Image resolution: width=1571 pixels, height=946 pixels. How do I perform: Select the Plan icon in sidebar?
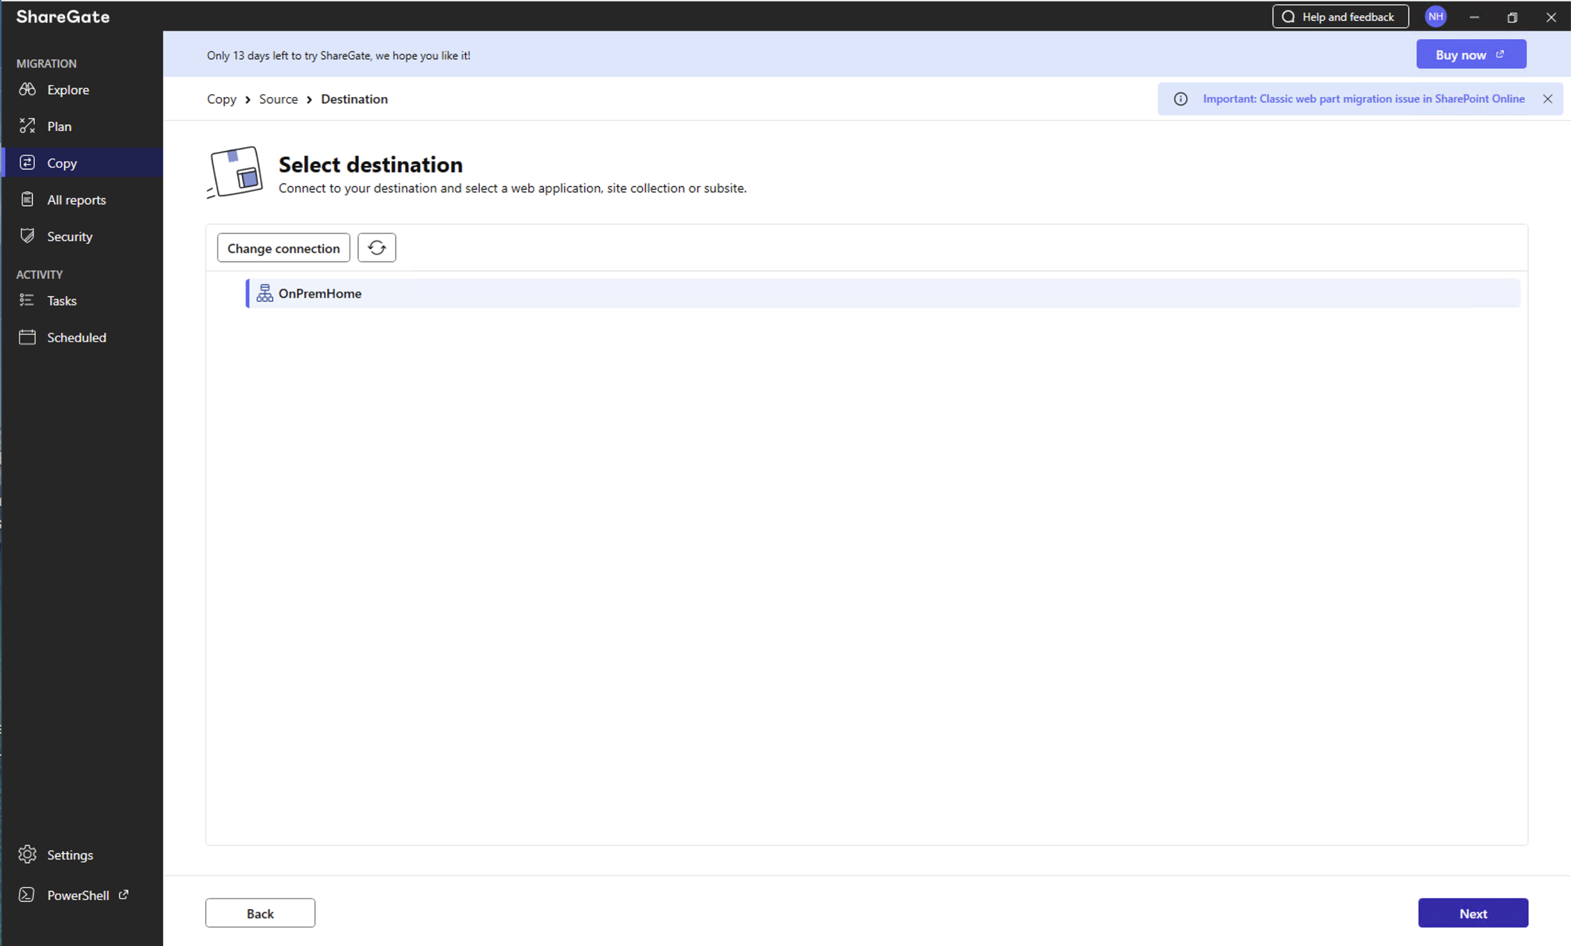coord(27,126)
